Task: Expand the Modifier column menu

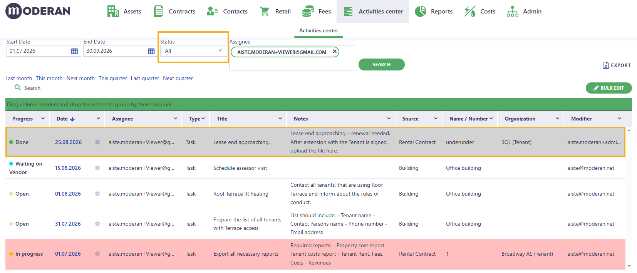Action: coord(619,119)
